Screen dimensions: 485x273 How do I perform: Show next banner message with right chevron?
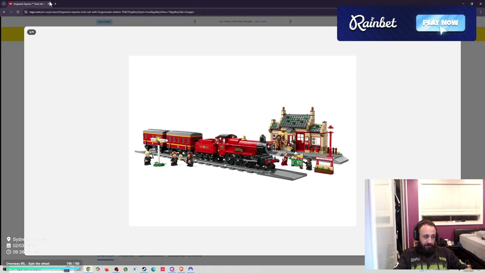pyautogui.click(x=290, y=21)
